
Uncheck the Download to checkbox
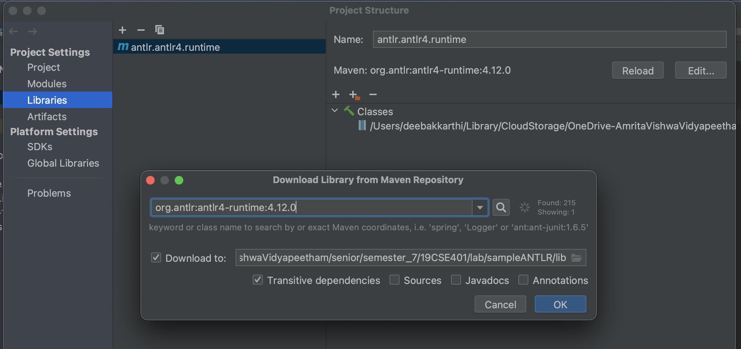pos(156,258)
